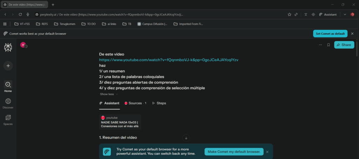The width and height of the screenshot is (359, 159).
Task: Open the Perplexity logo home link
Action: (x=8, y=48)
